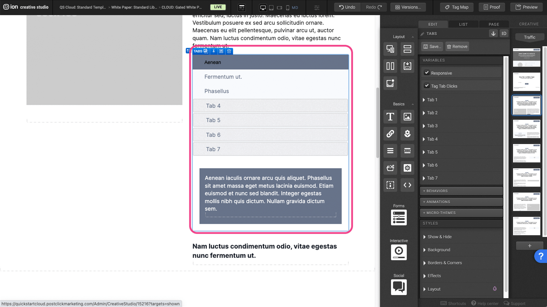Click the Link element icon in Basics
The height and width of the screenshot is (307, 547).
(x=390, y=134)
